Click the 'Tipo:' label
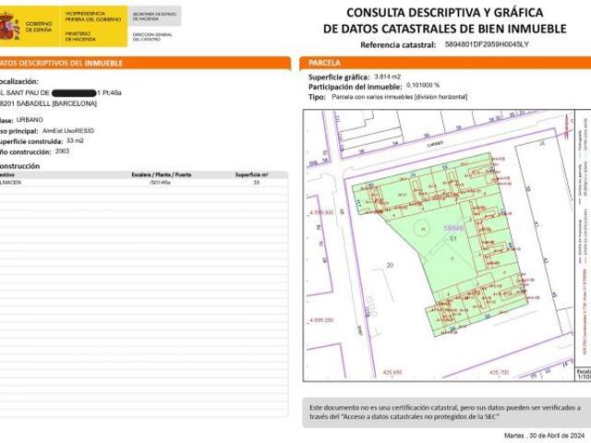 coord(317,97)
